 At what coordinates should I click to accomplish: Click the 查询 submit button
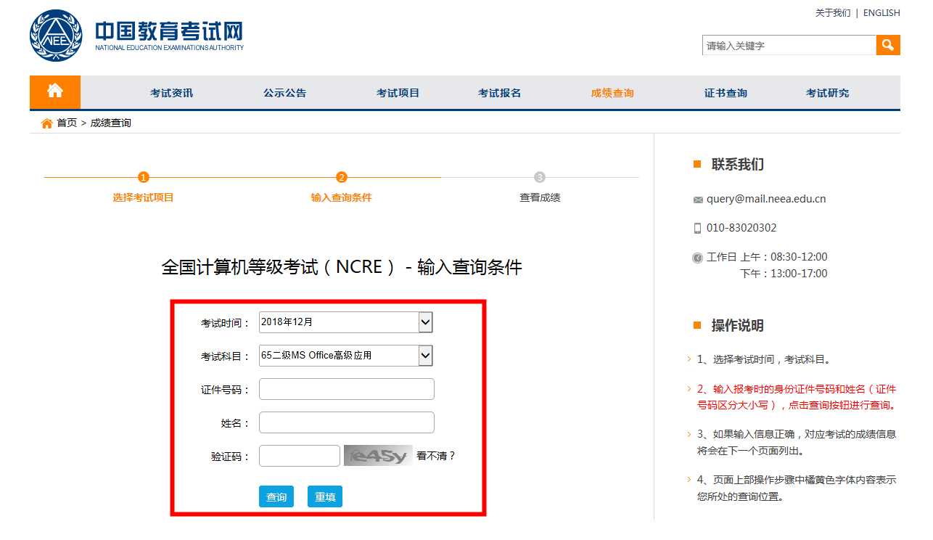point(276,496)
